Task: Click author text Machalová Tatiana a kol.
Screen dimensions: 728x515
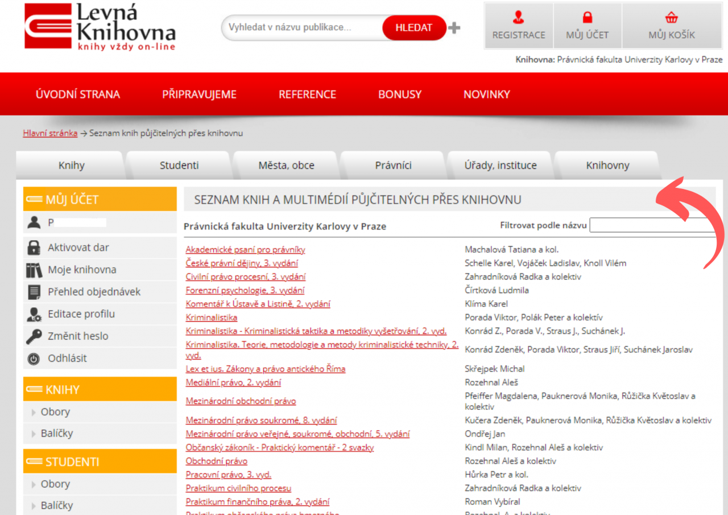Action: (511, 249)
